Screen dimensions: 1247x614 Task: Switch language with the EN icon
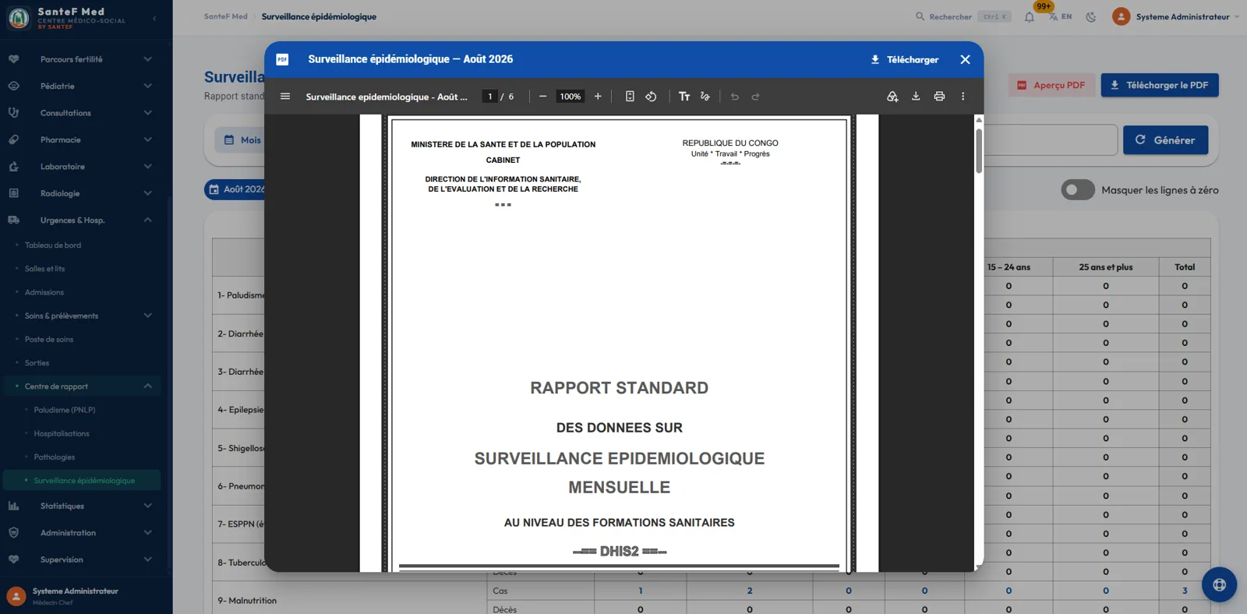1060,16
